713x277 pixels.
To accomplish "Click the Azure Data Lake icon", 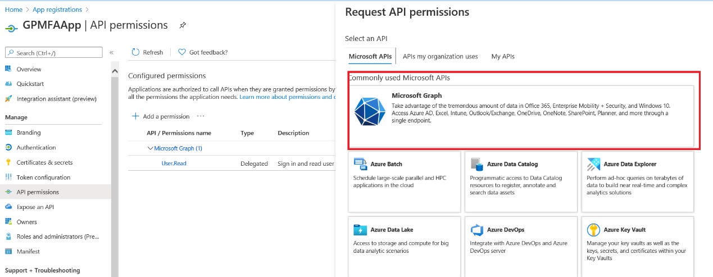I will point(360,230).
